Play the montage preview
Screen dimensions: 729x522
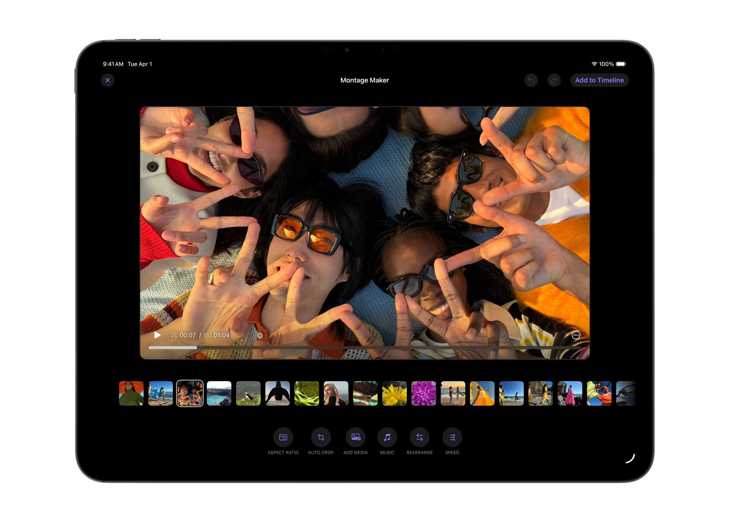(x=157, y=335)
